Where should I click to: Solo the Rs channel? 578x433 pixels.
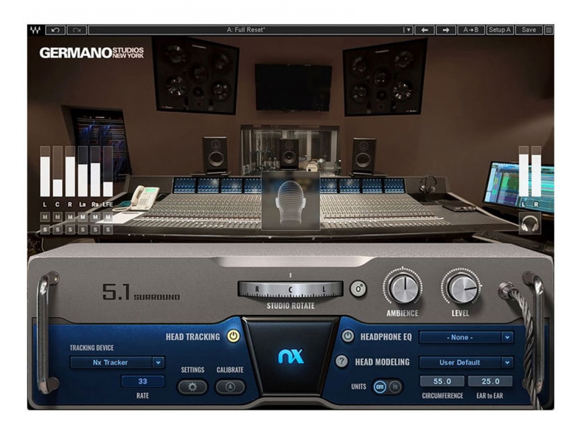click(95, 230)
